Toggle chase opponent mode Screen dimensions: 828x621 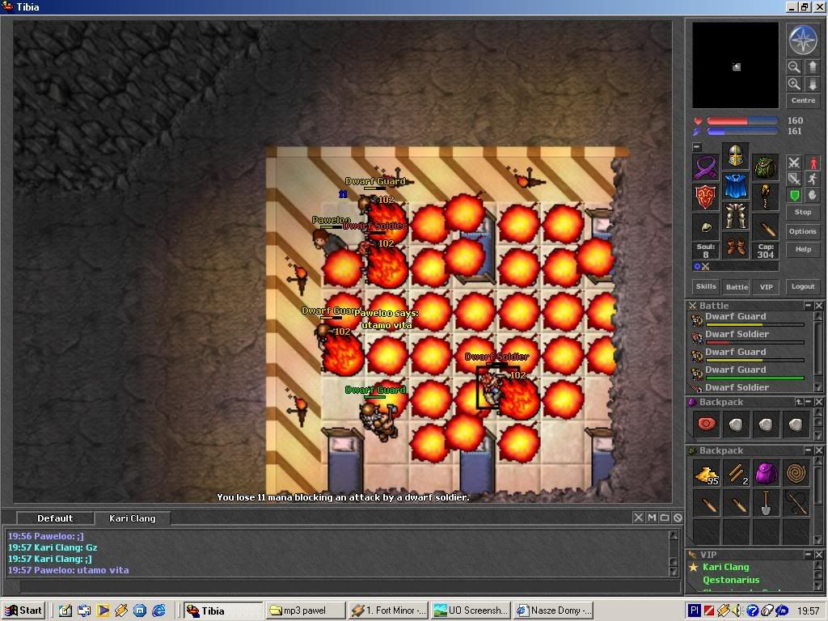click(812, 179)
